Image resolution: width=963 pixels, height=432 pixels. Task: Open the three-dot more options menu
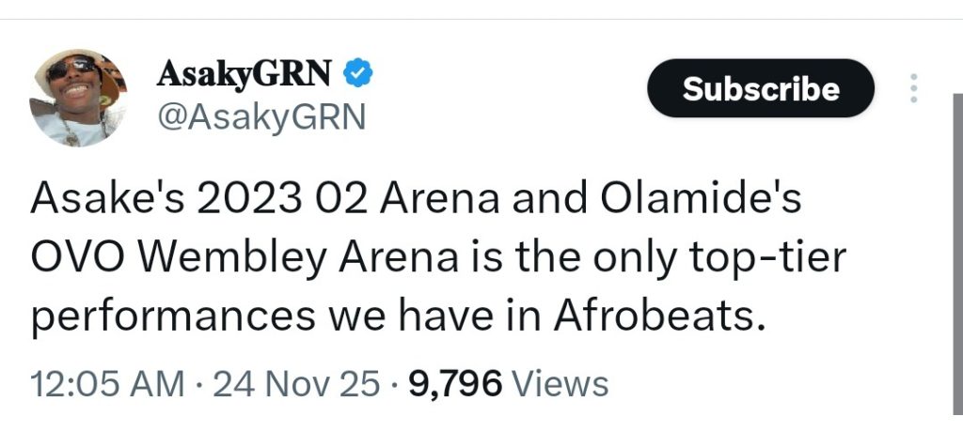click(913, 88)
